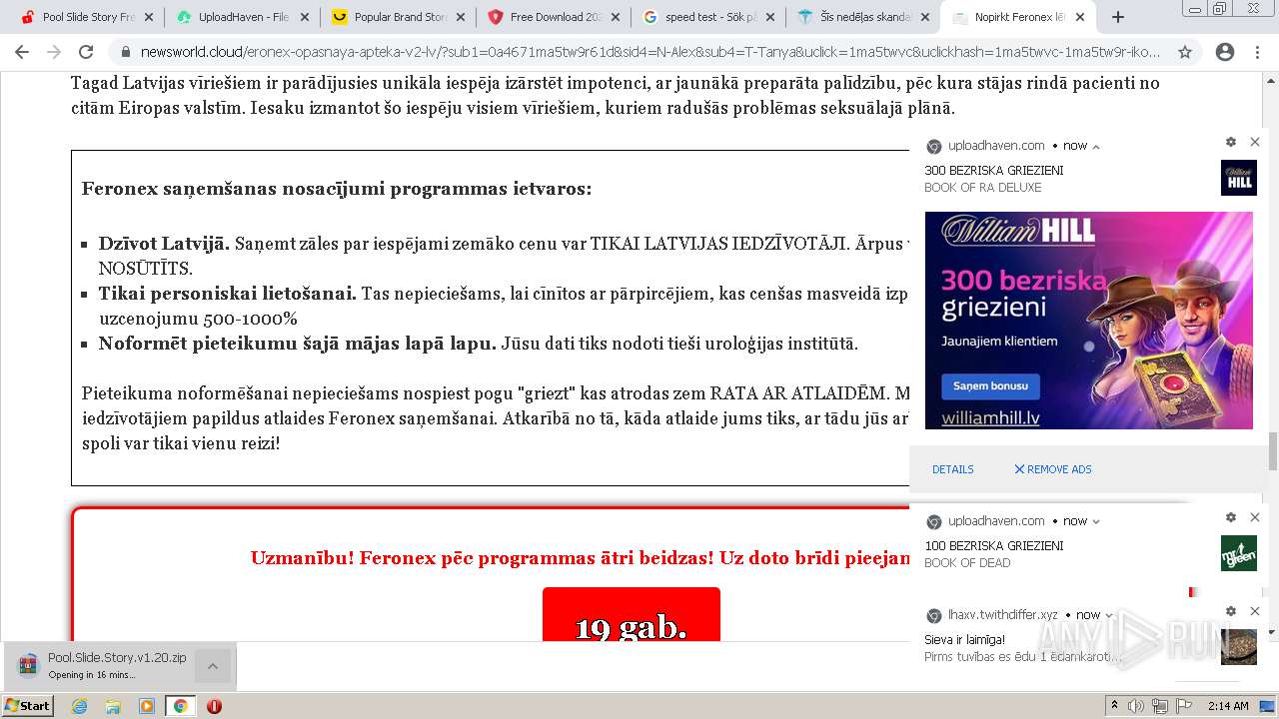The width and height of the screenshot is (1279, 719).
Task: Open the William Hill banner image
Action: click(1089, 321)
